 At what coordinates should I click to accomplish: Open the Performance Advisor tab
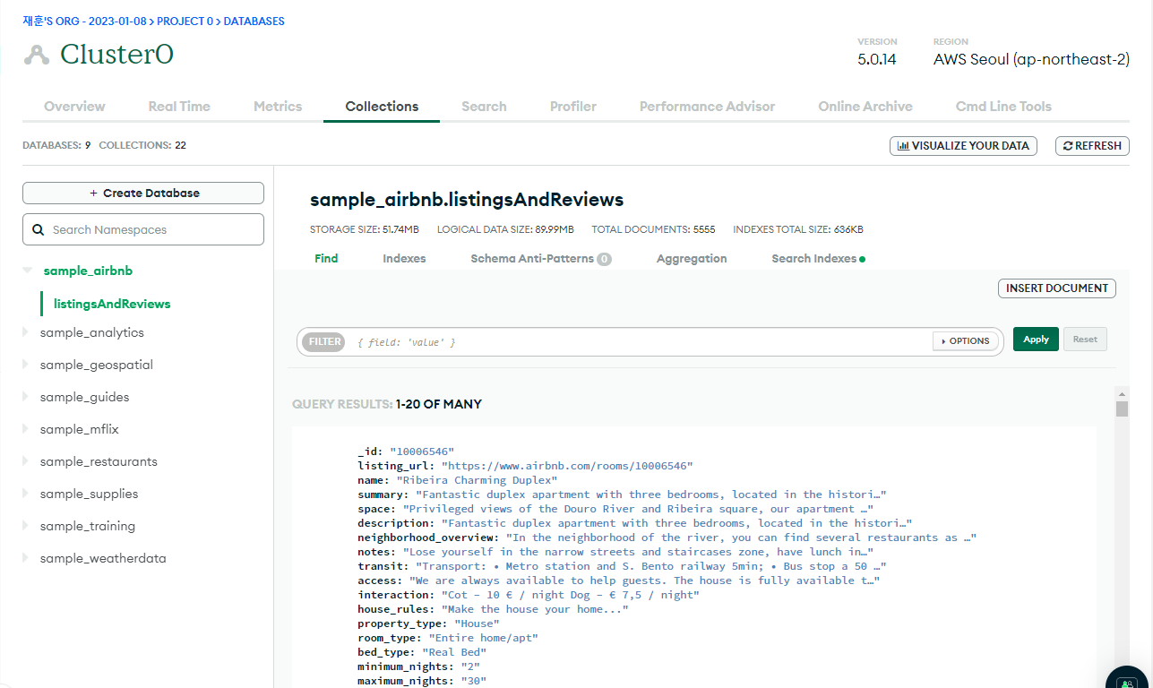point(707,106)
